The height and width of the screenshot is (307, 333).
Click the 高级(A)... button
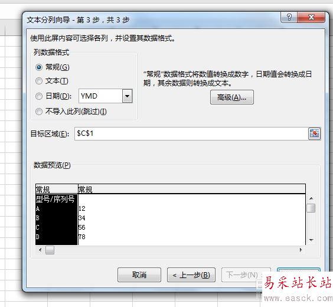pyautogui.click(x=231, y=97)
